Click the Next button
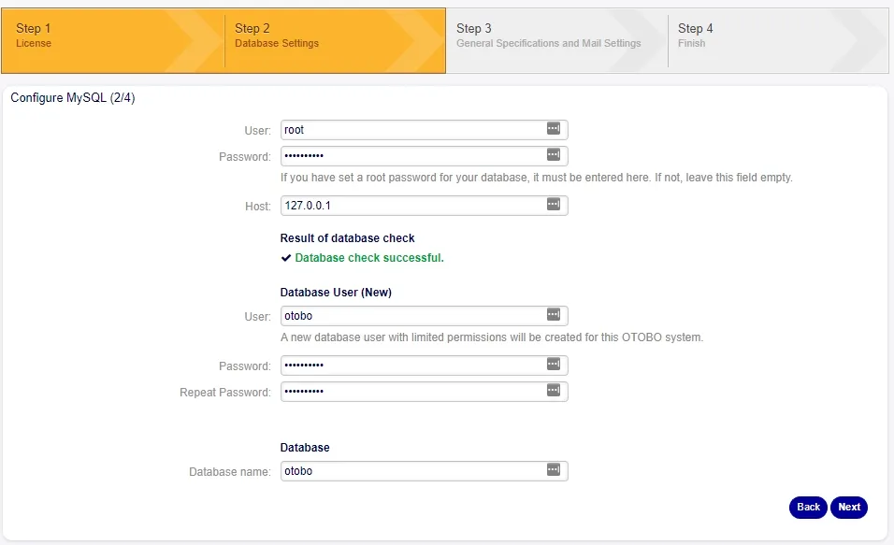Screen dimensions: 894x545 849,507
